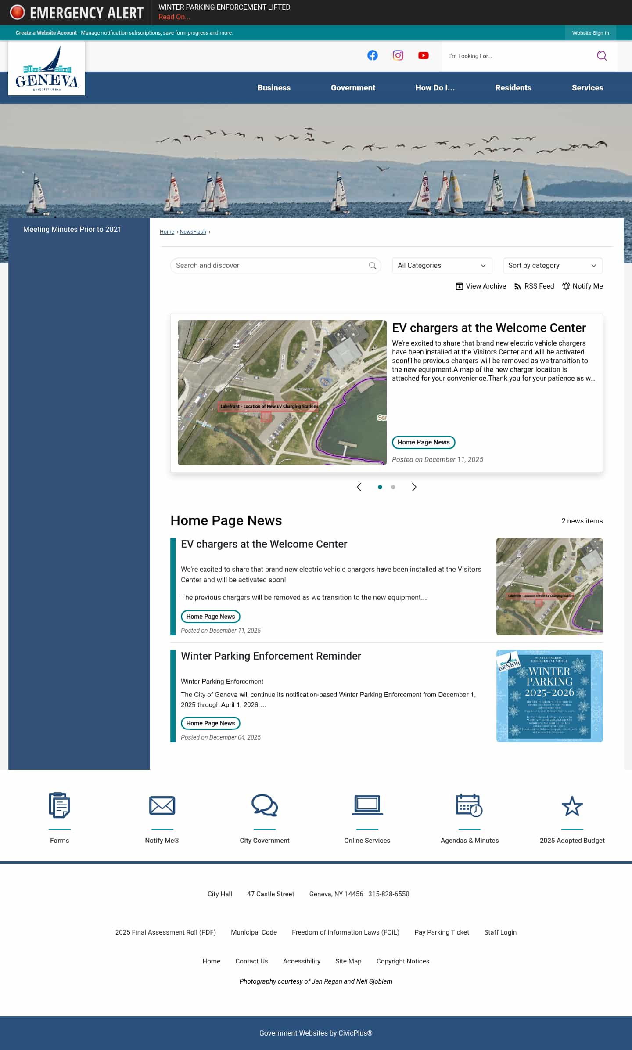This screenshot has width=632, height=1050.
Task: Click the Pay Parking Ticket link
Action: tap(442, 932)
